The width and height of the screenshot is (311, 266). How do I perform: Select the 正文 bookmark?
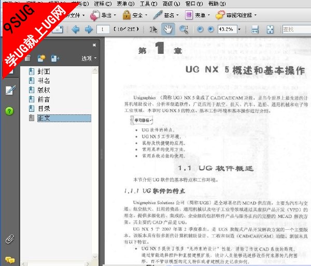tap(64, 118)
